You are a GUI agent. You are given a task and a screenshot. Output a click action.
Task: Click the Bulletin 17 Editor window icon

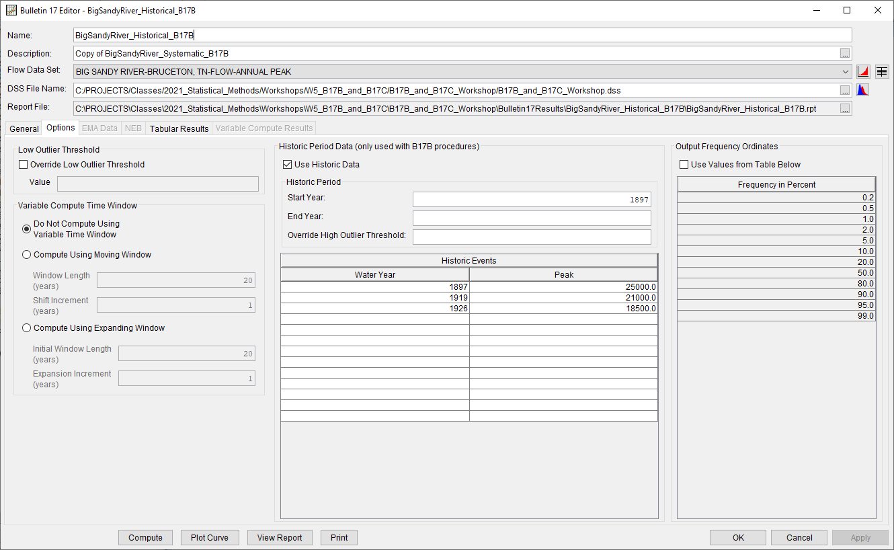pos(11,11)
